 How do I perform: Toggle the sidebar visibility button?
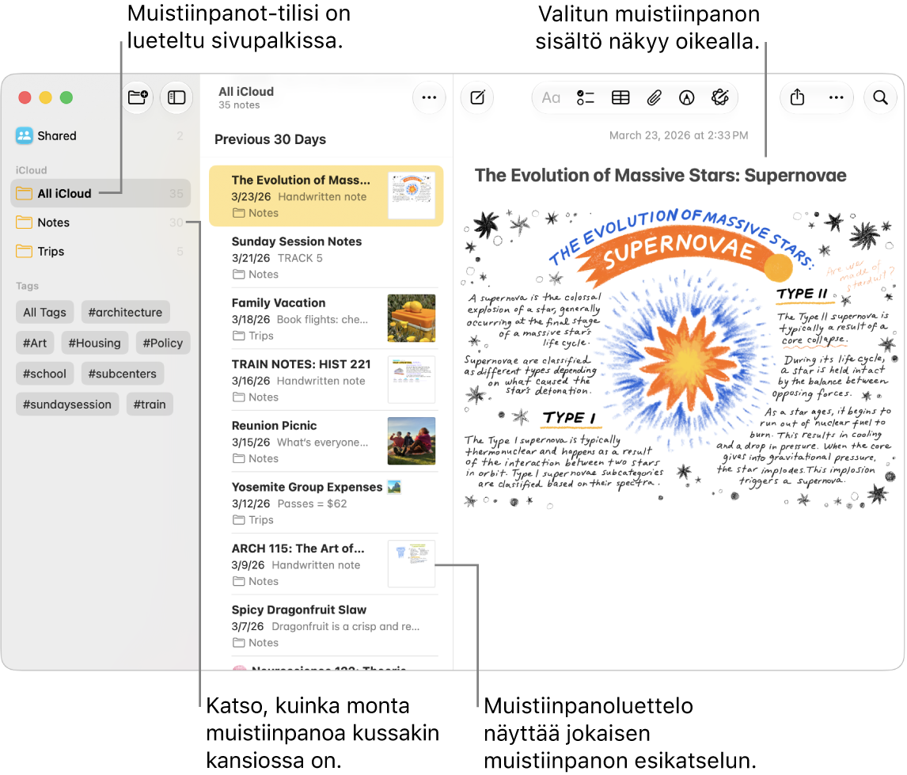pos(176,97)
